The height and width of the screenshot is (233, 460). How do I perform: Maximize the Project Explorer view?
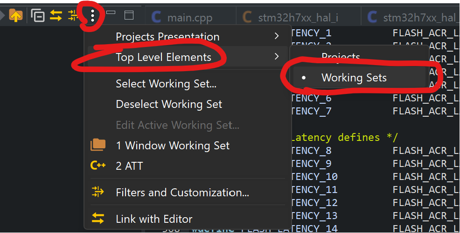coord(129,15)
